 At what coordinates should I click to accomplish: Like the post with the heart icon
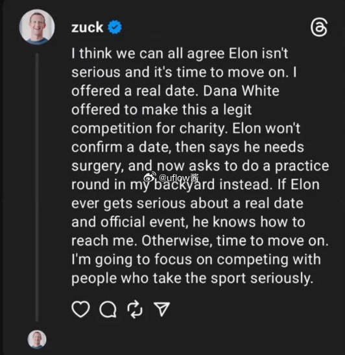pos(80,309)
